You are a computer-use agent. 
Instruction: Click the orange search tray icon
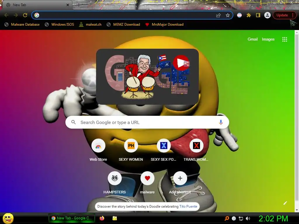coord(227,218)
